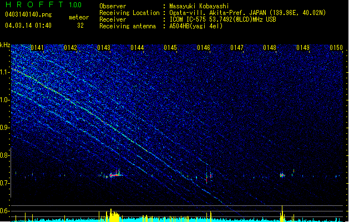Click the 0142 time axis label
The width and height of the screenshot is (349, 222).
click(x=70, y=48)
